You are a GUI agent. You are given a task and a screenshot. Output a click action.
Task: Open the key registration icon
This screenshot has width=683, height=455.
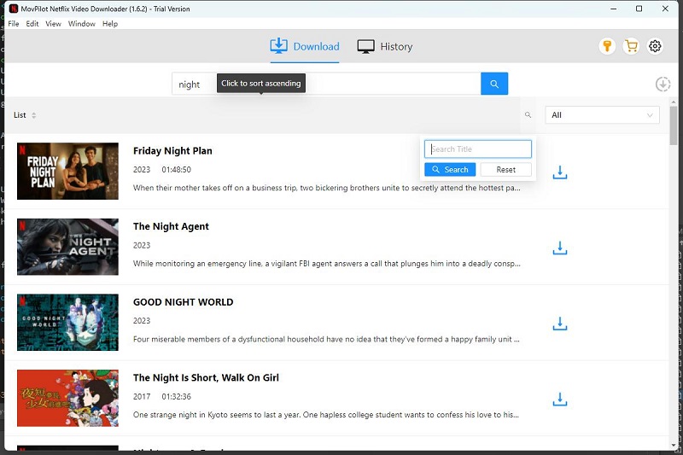click(x=607, y=46)
